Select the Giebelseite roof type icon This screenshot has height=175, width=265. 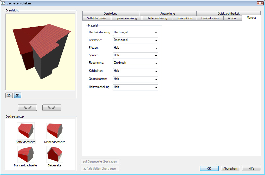tap(54, 154)
